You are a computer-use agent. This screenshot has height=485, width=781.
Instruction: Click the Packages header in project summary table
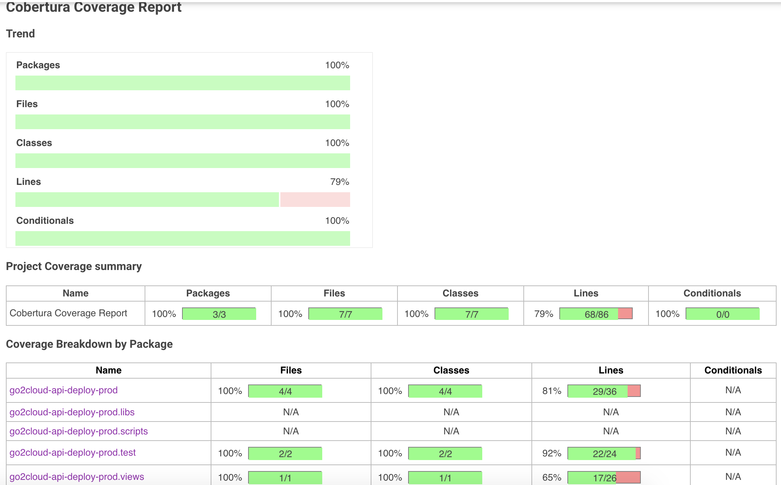(208, 293)
